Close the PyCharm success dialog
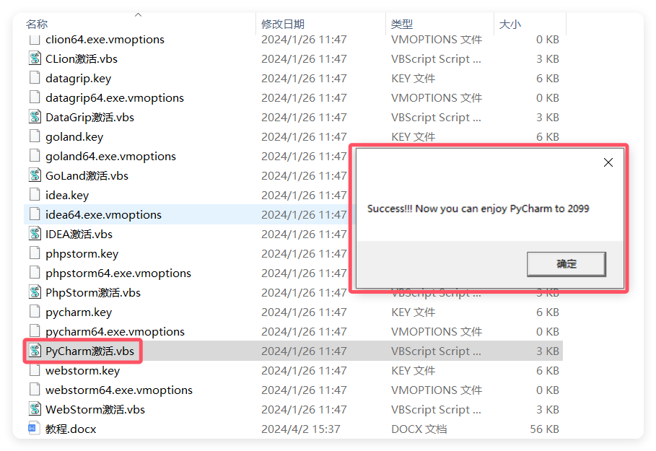 click(608, 162)
